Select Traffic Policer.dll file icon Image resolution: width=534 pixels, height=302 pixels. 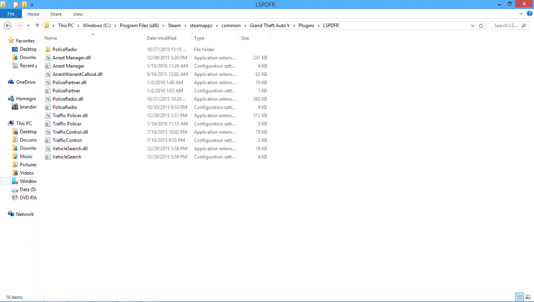(x=48, y=115)
